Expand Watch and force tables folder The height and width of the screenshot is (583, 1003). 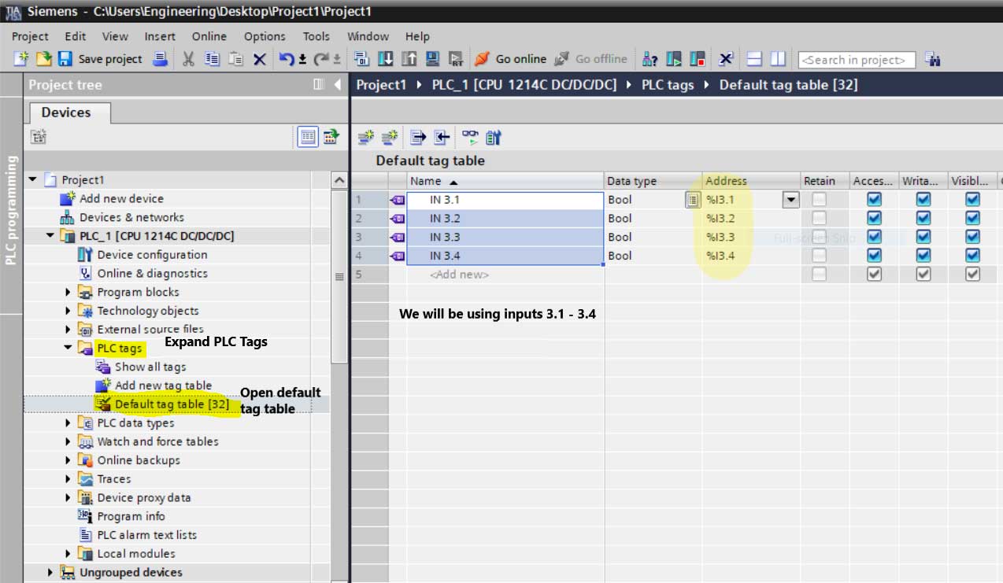(x=68, y=442)
